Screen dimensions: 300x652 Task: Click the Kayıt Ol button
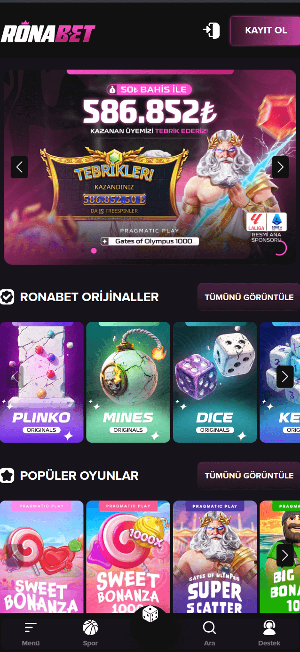(x=266, y=31)
